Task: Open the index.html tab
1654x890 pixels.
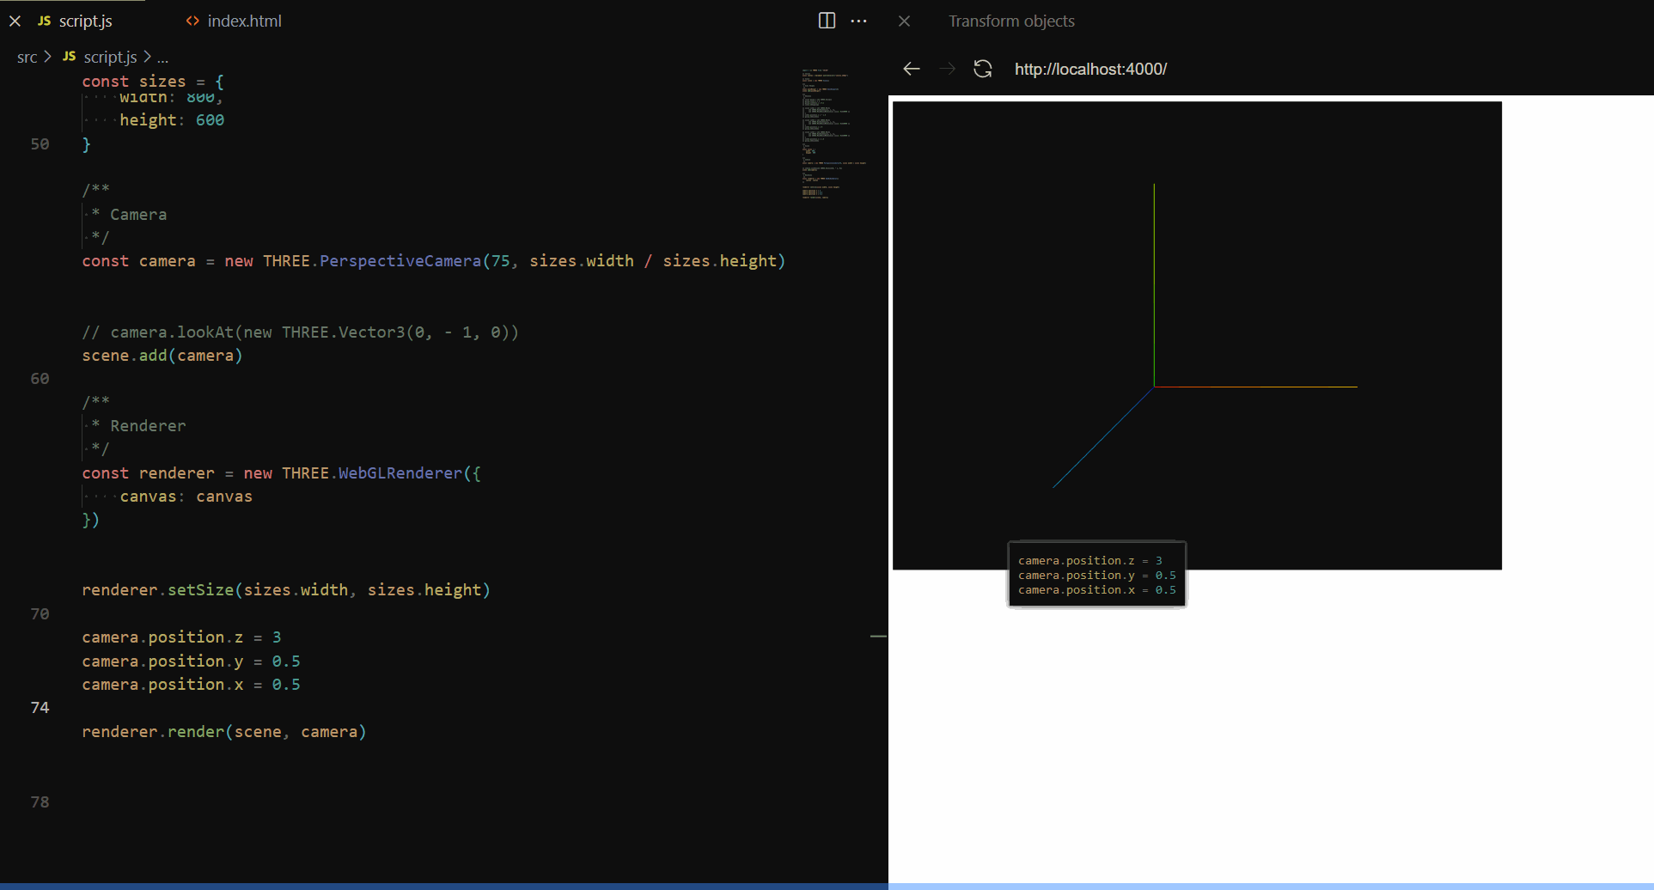Action: pyautogui.click(x=244, y=21)
